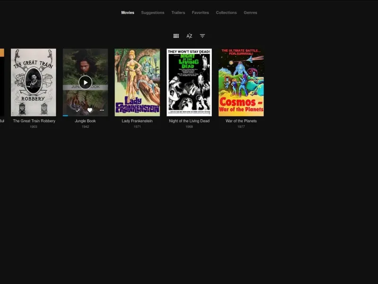Switch to the Suggestions tab
This screenshot has height=284, width=378.
[x=153, y=13]
